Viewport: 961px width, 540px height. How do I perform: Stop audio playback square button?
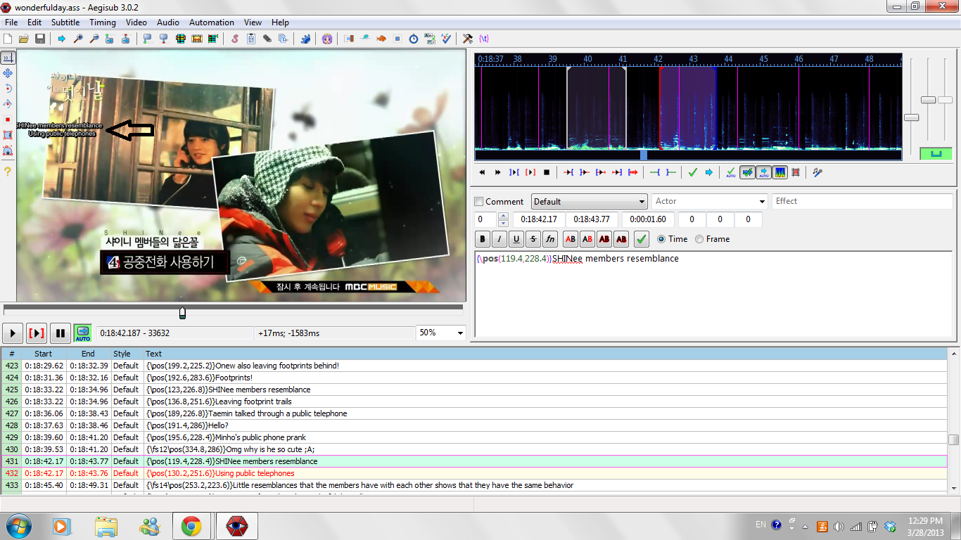547,172
